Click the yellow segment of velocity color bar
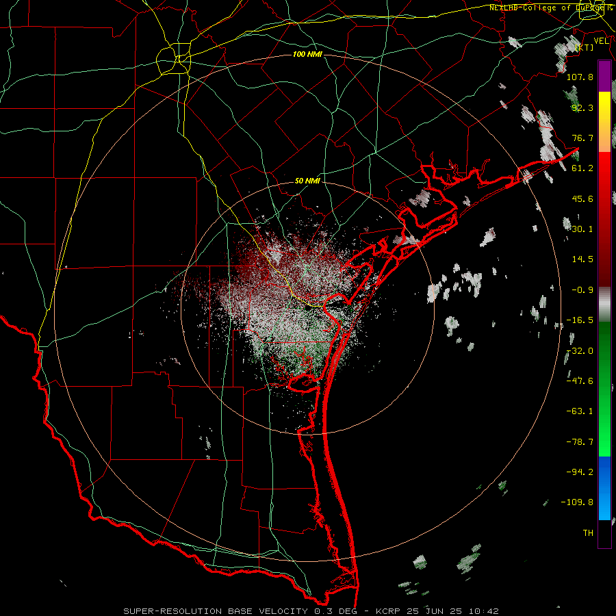616x616 pixels. pos(604,107)
